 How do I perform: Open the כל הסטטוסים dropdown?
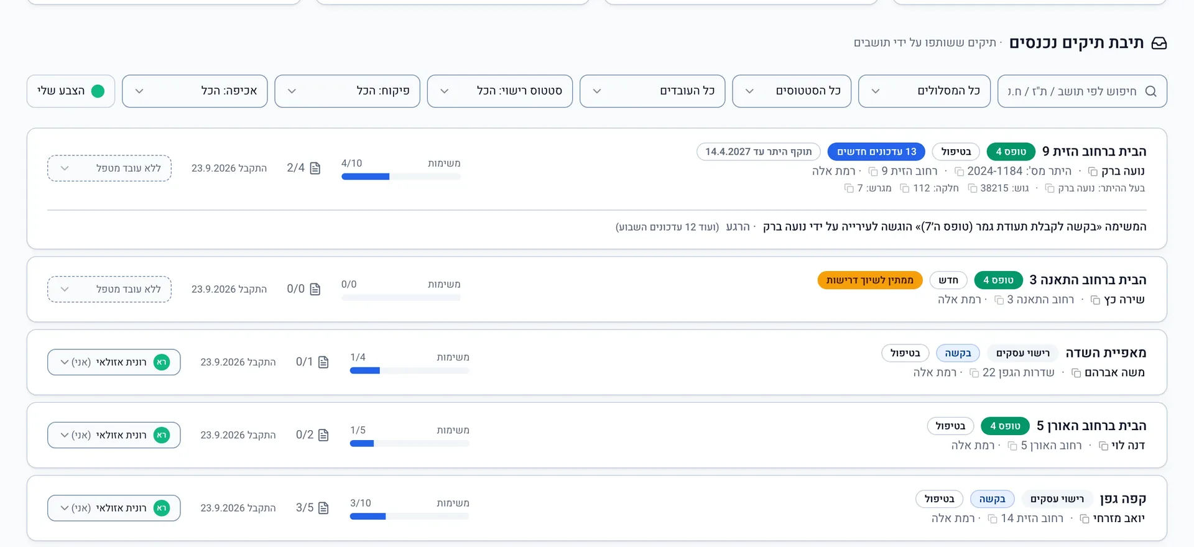pos(792,91)
